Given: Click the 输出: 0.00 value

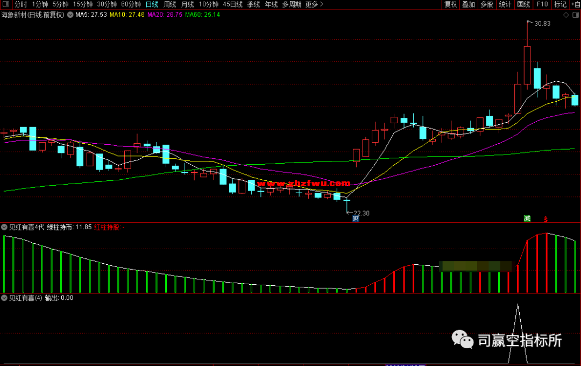Looking at the screenshot, I should [x=59, y=298].
